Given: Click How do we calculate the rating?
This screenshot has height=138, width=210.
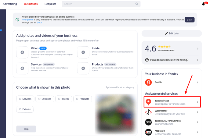Looking at the screenshot, I should 169,60.
